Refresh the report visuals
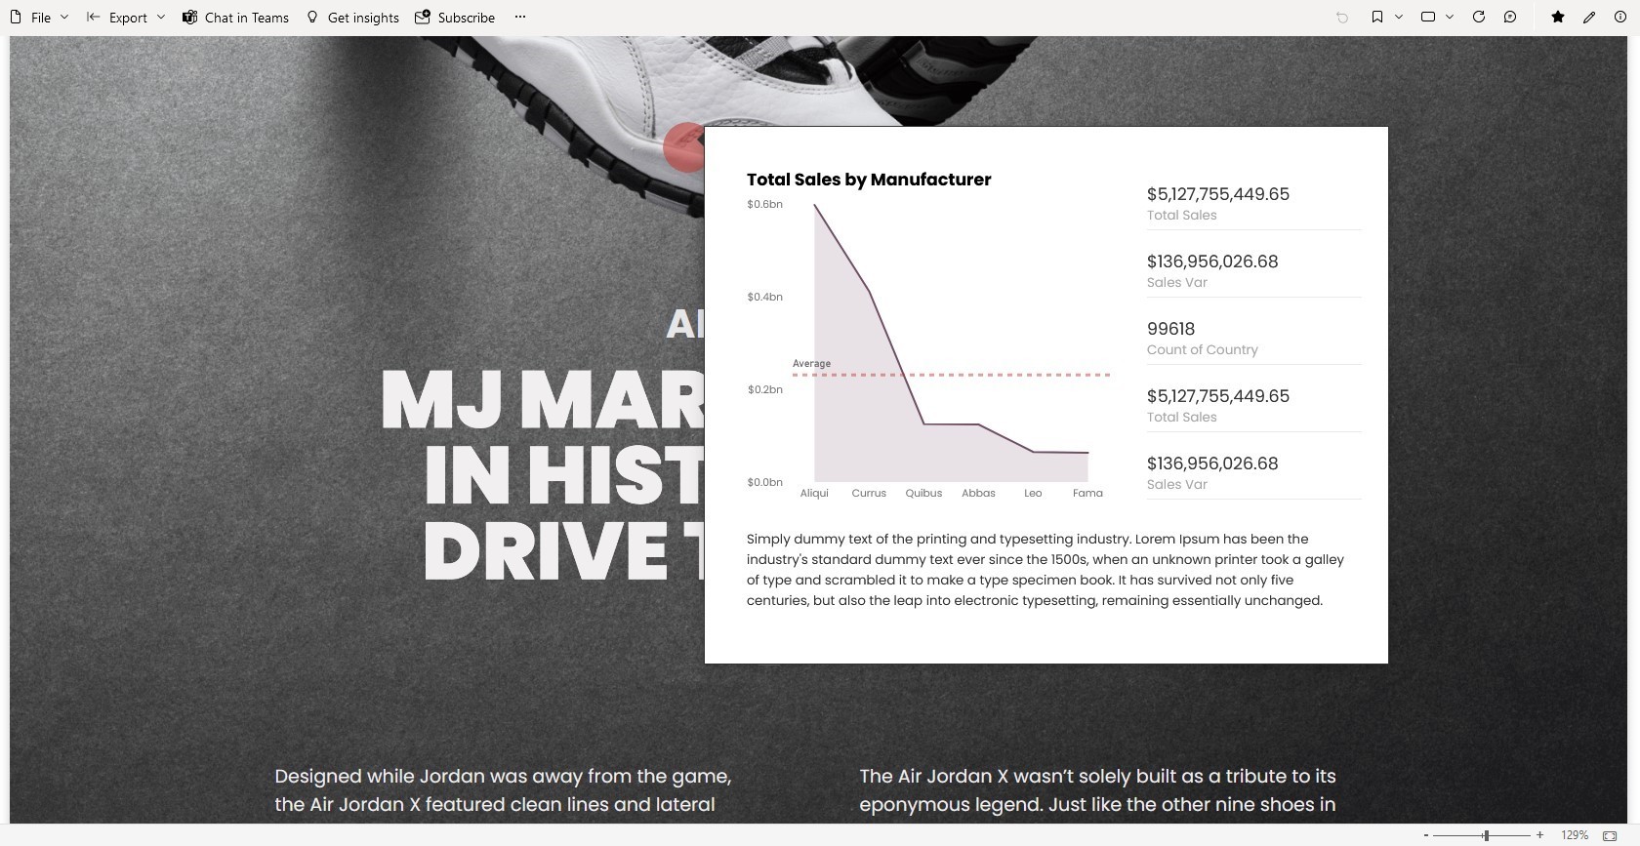Viewport: 1640px width, 846px height. click(x=1479, y=18)
